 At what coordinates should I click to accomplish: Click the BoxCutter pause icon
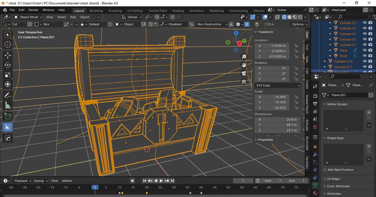(247, 24)
